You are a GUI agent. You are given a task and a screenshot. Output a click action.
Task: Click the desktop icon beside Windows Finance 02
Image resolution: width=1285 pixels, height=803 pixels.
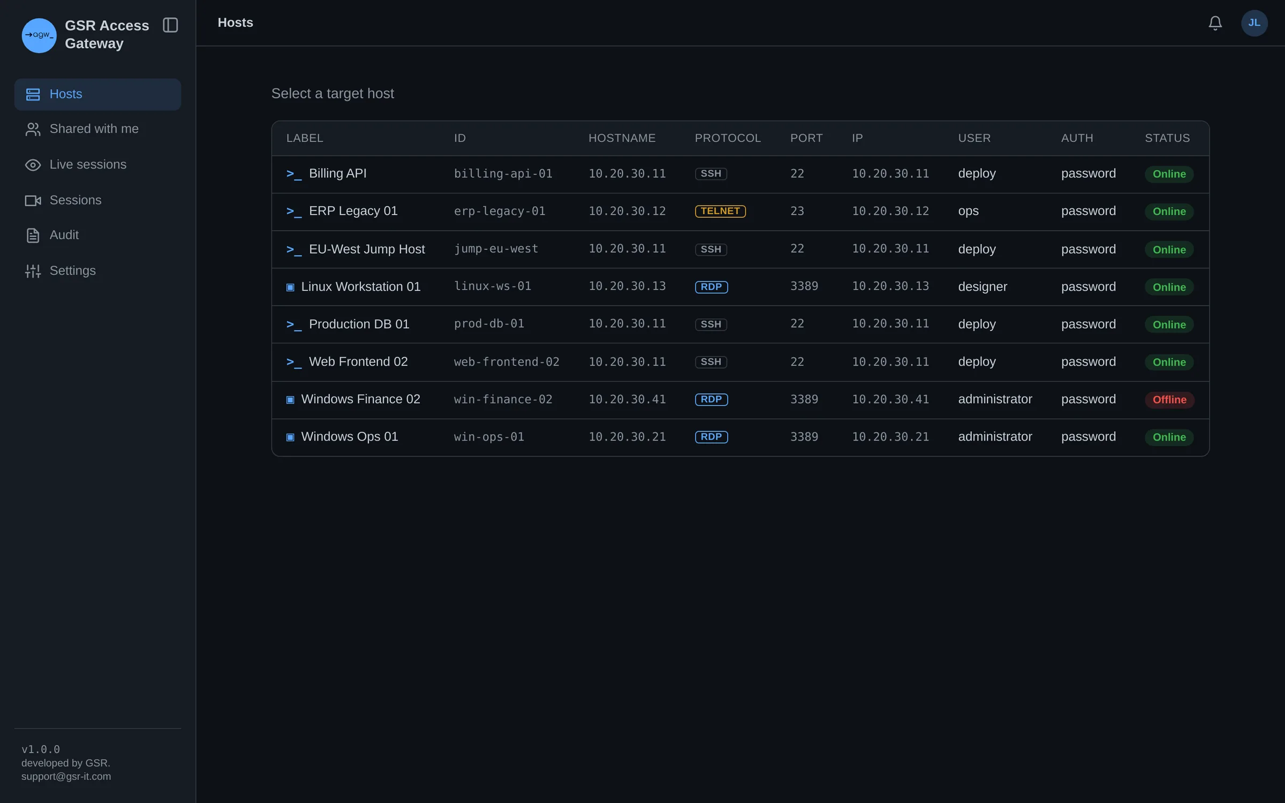click(x=290, y=400)
